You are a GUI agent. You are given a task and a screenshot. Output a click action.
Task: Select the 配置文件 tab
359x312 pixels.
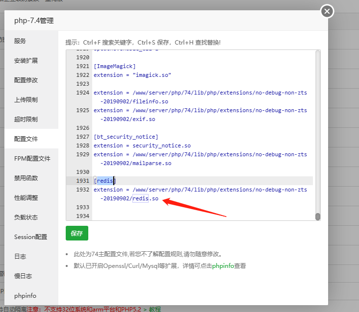pyautogui.click(x=31, y=139)
